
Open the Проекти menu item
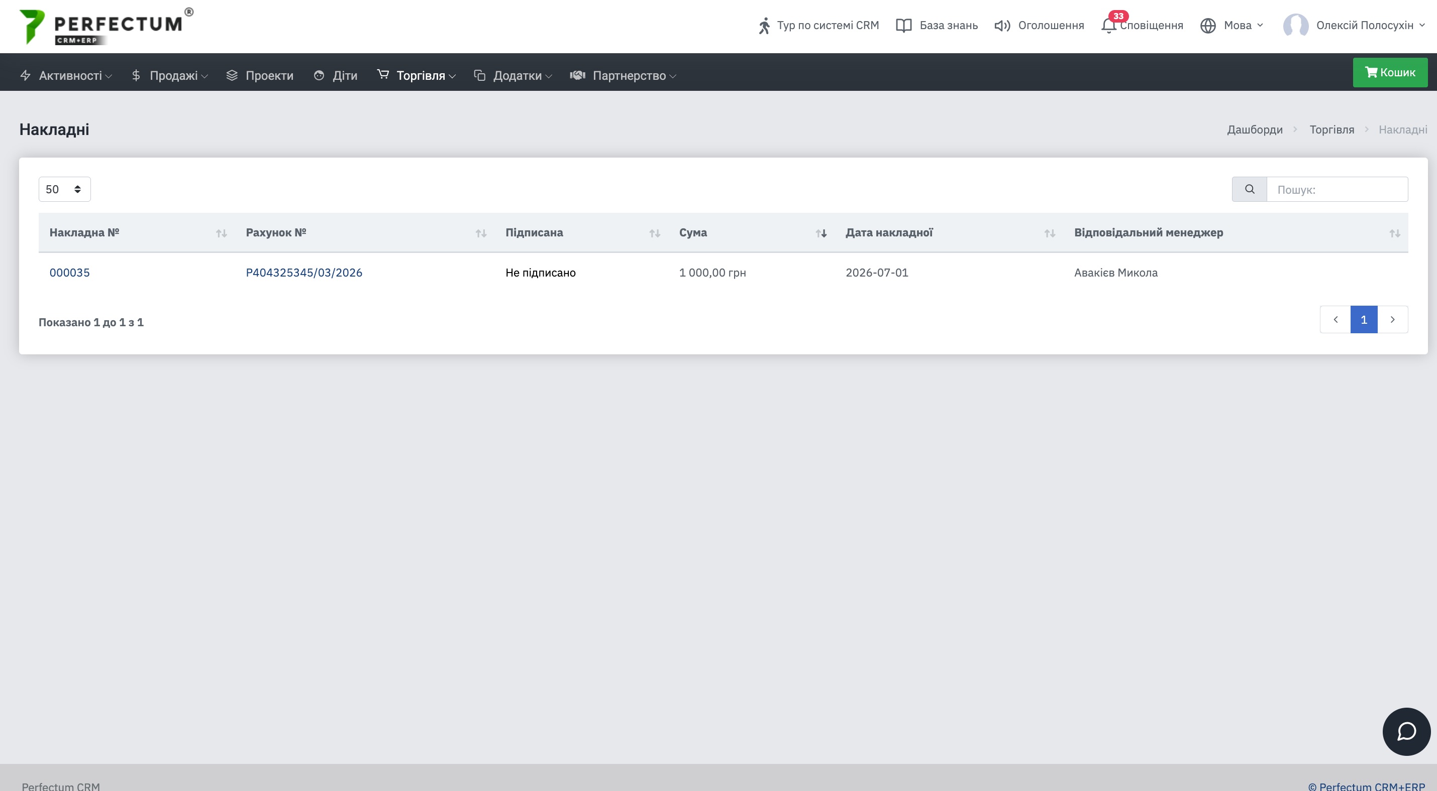tap(260, 75)
